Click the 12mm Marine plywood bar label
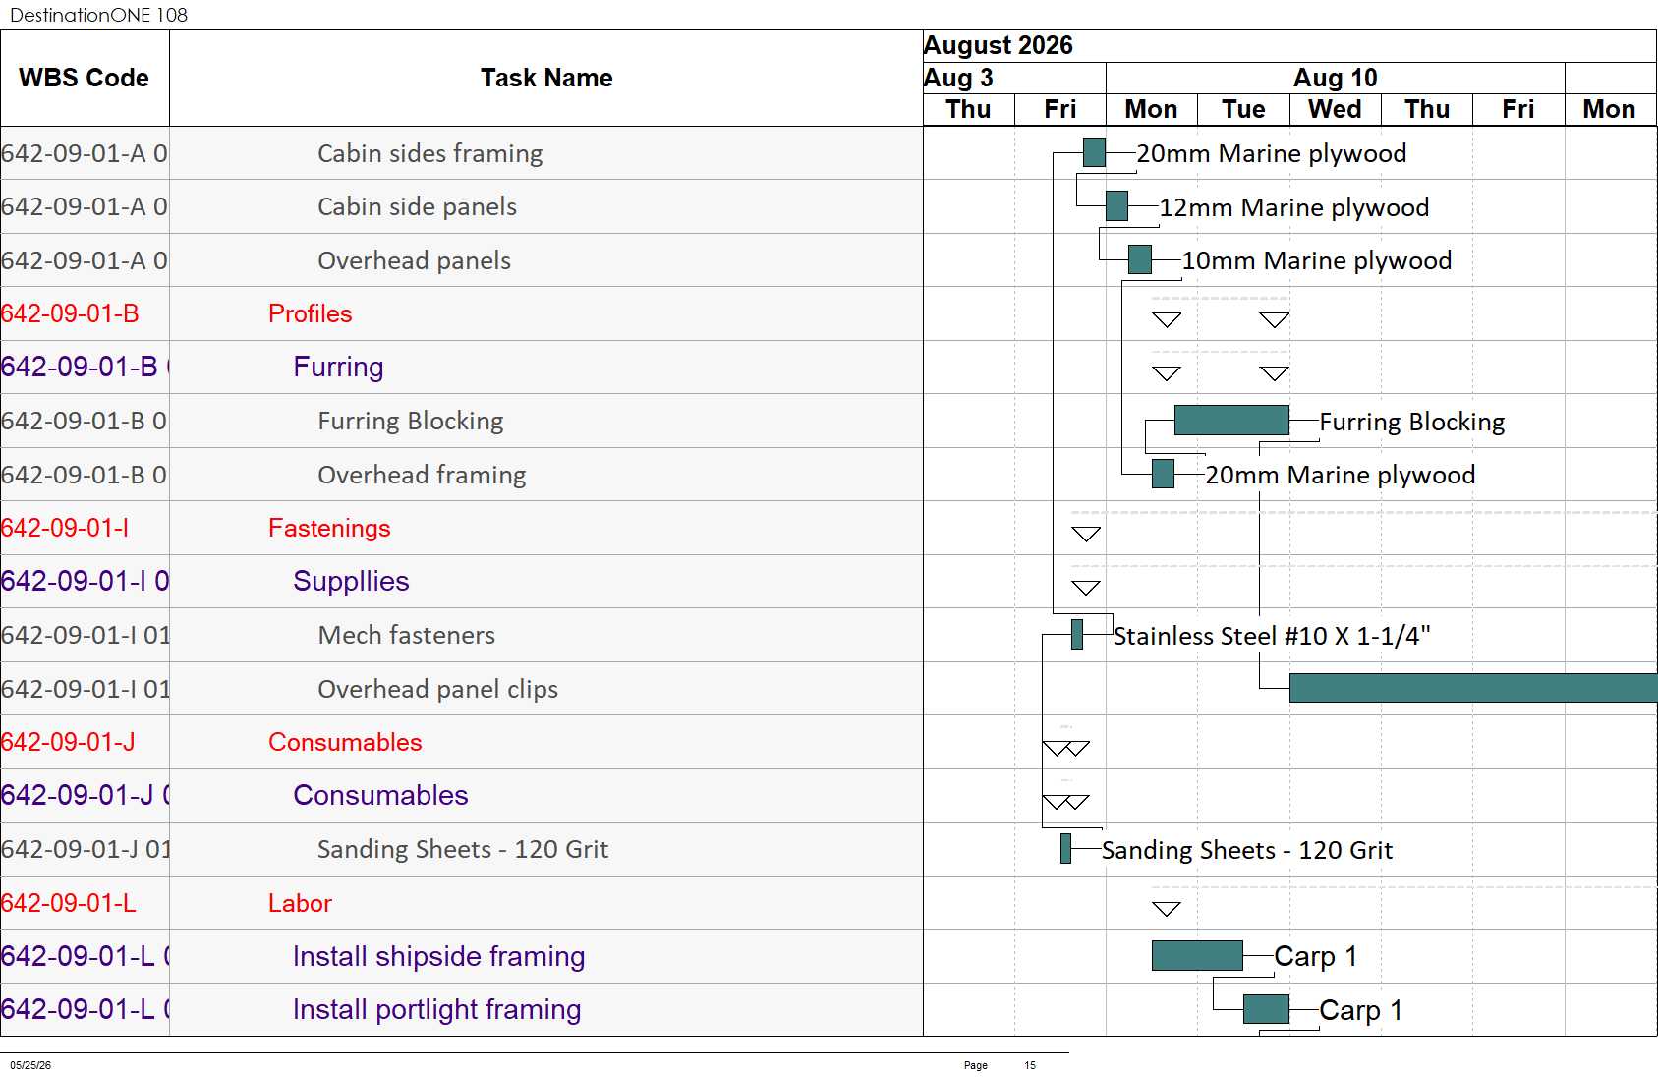Screen dimensions: 1658x1078 (x=1294, y=207)
